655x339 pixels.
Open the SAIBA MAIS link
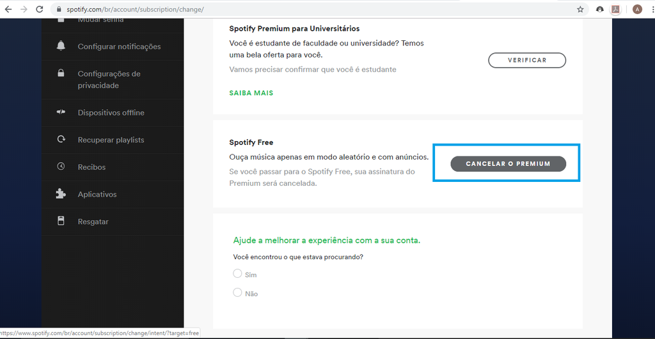(x=251, y=93)
